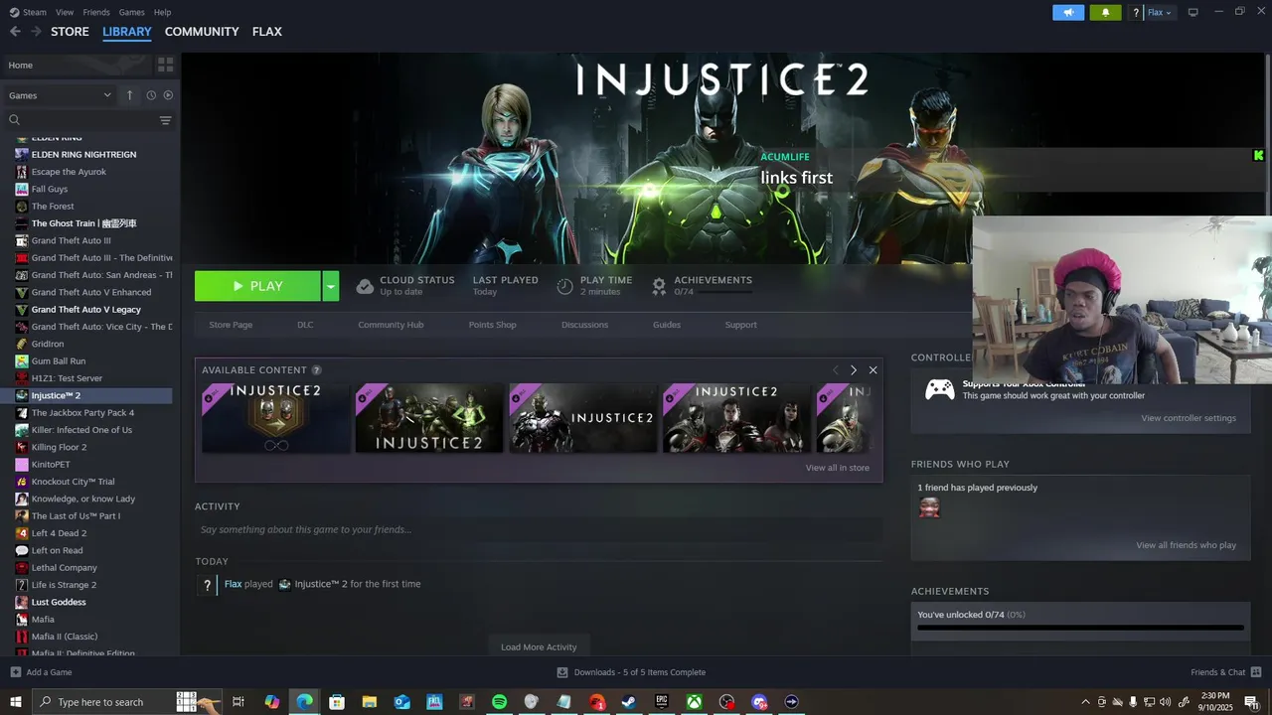
Task: Toggle the ready-to-play filter icon
Action: (x=168, y=95)
